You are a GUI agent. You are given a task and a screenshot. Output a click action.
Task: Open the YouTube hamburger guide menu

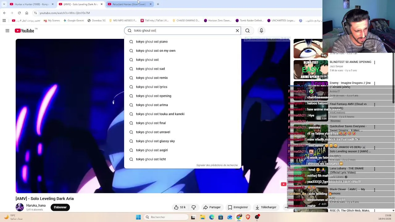tap(7, 31)
